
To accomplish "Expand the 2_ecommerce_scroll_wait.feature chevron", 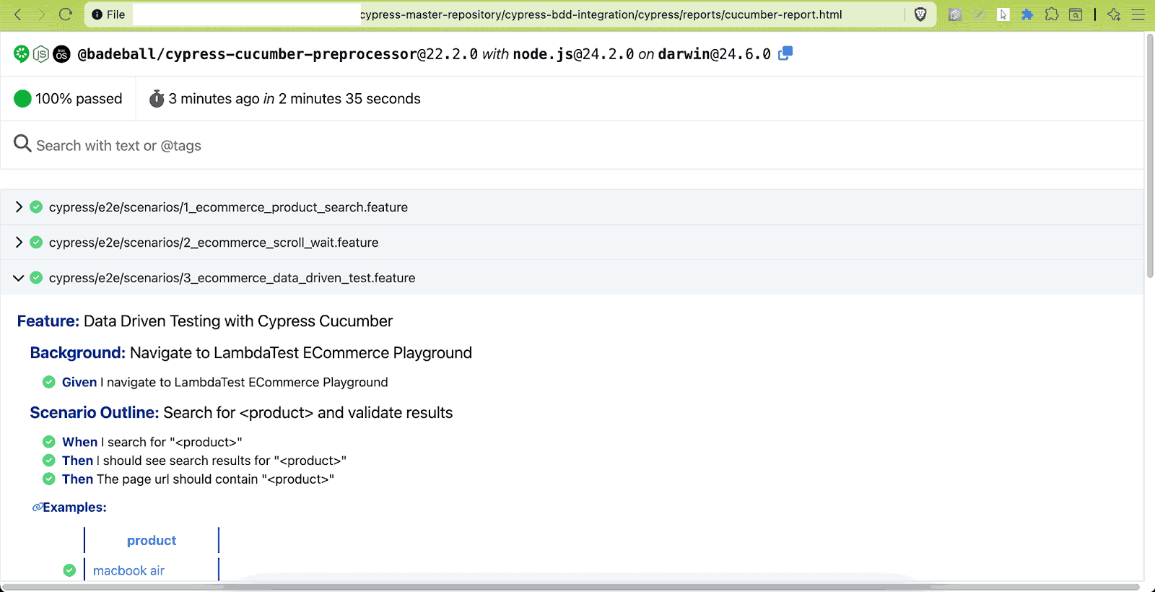I will (x=19, y=243).
